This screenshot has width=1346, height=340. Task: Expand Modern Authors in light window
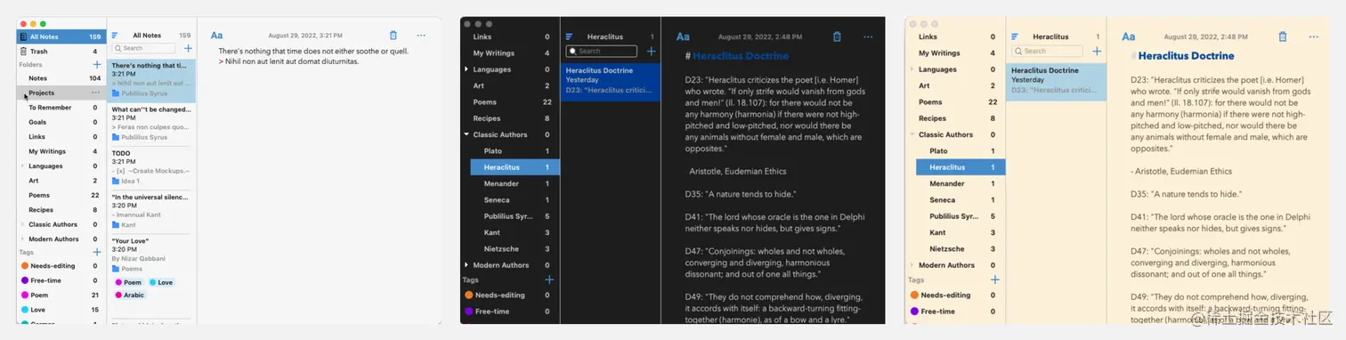pyautogui.click(x=23, y=239)
